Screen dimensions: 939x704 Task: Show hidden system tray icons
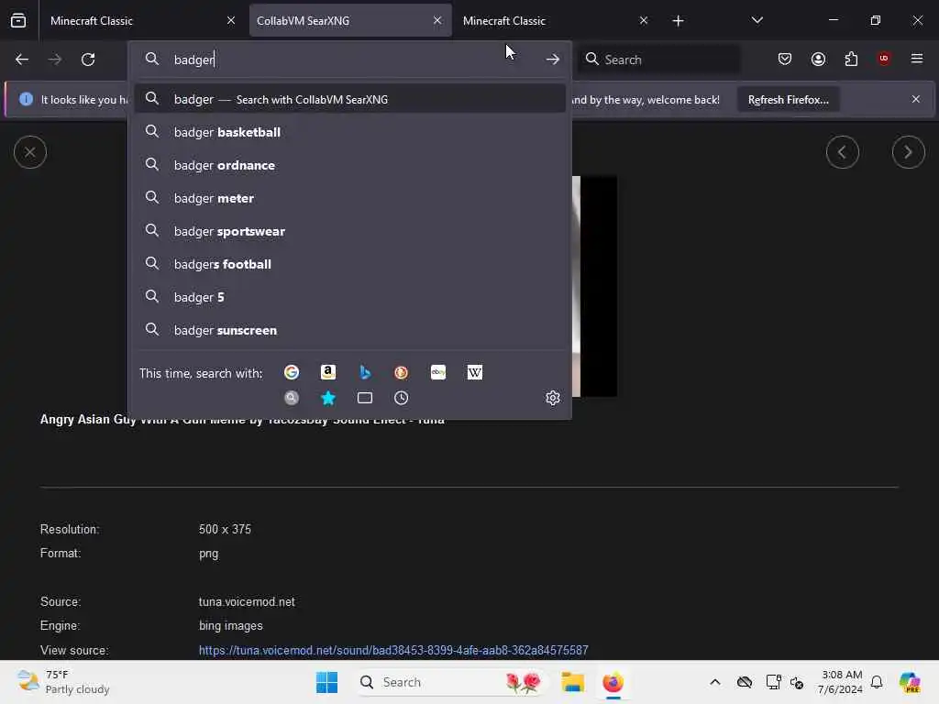[715, 682]
